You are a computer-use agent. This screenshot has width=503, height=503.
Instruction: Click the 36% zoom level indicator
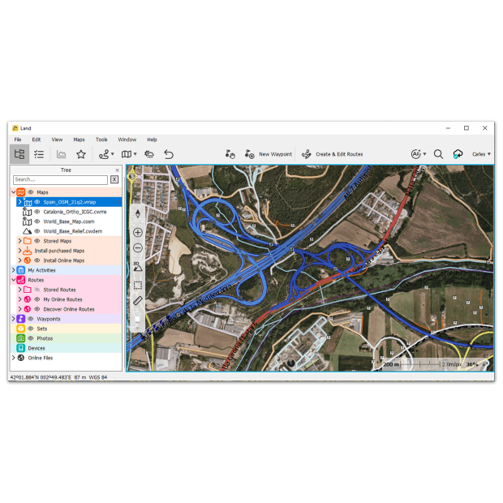[x=472, y=364]
